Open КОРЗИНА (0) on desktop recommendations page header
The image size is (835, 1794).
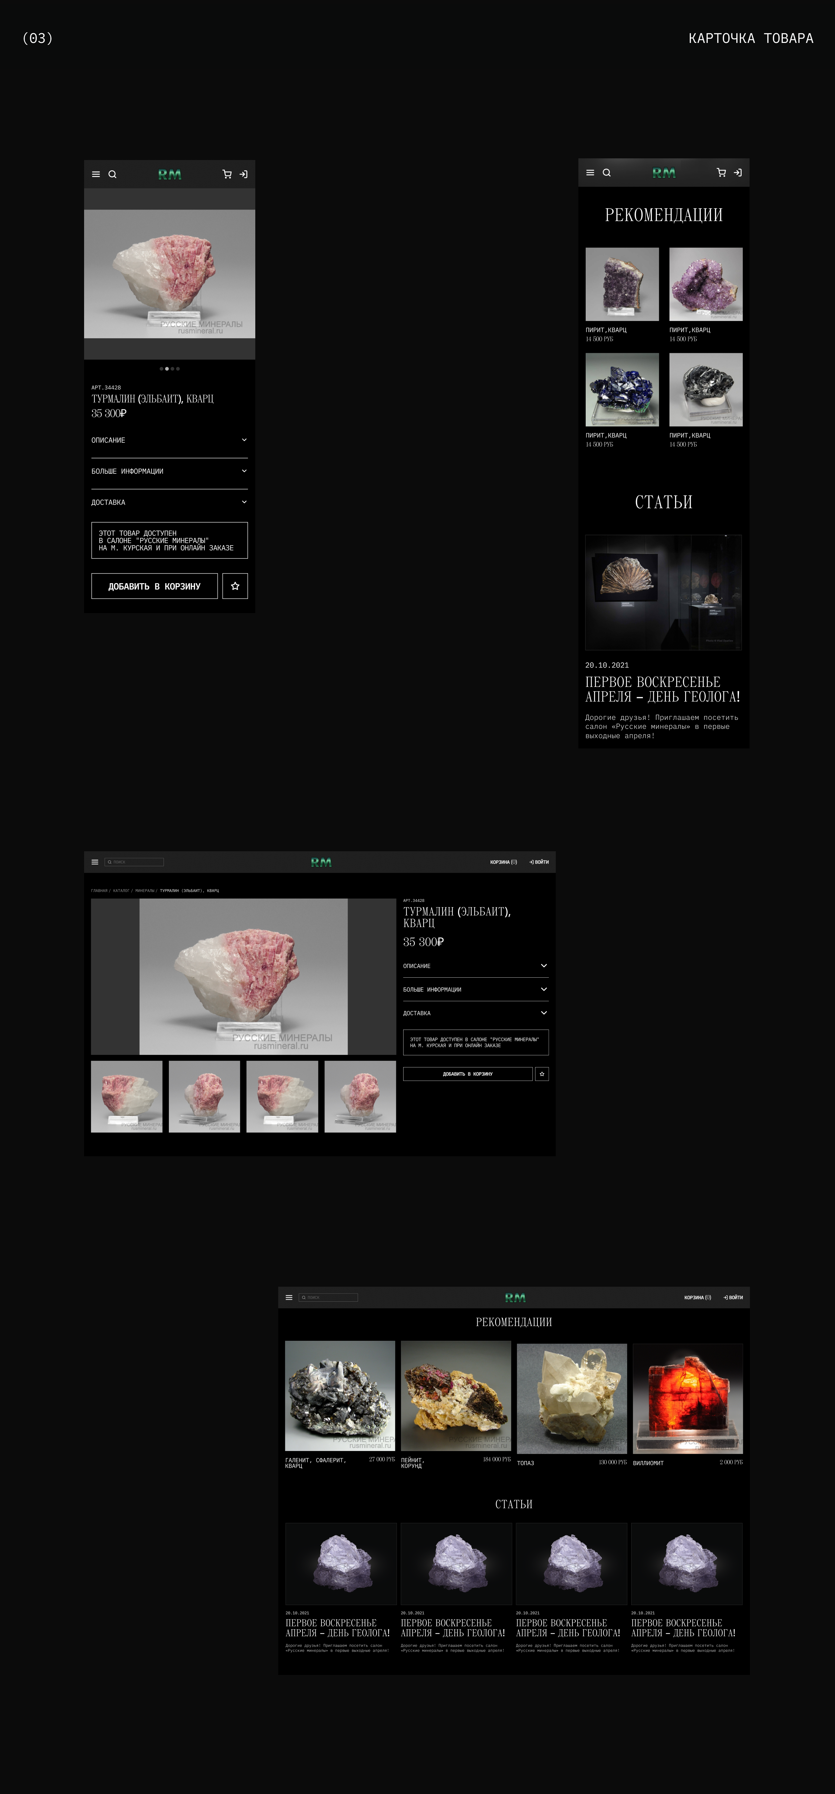(697, 1297)
